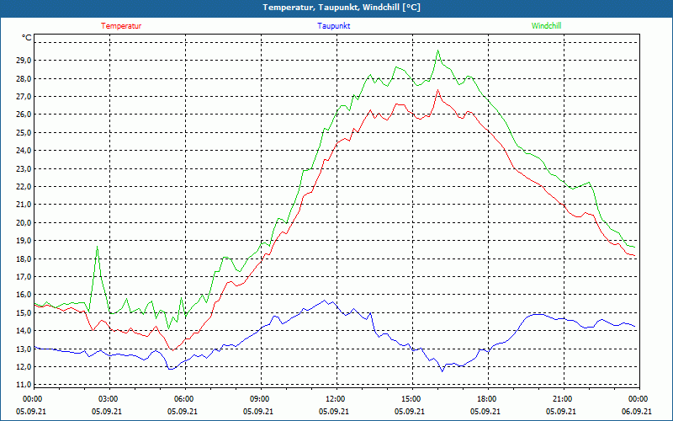Click the '12,0' y-axis value

pyautogui.click(x=24, y=367)
